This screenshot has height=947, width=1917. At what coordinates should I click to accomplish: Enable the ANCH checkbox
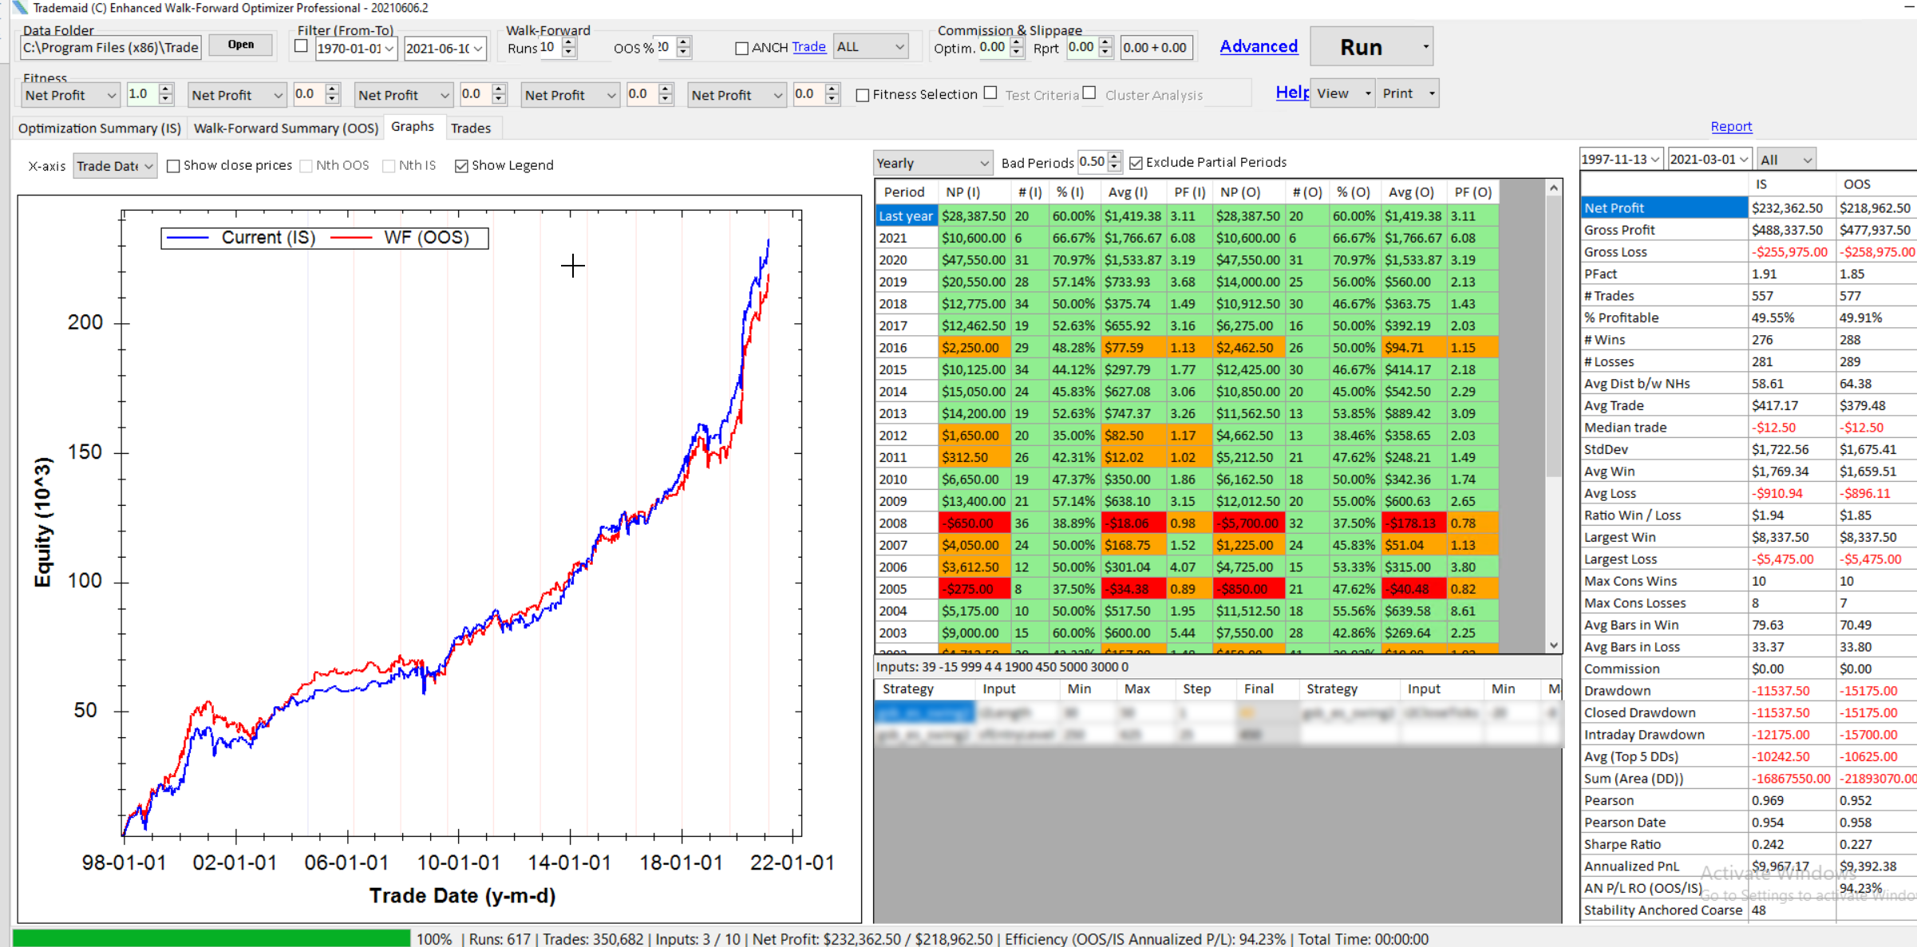741,48
